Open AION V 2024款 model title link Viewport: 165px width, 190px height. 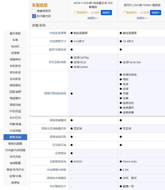[93, 5]
